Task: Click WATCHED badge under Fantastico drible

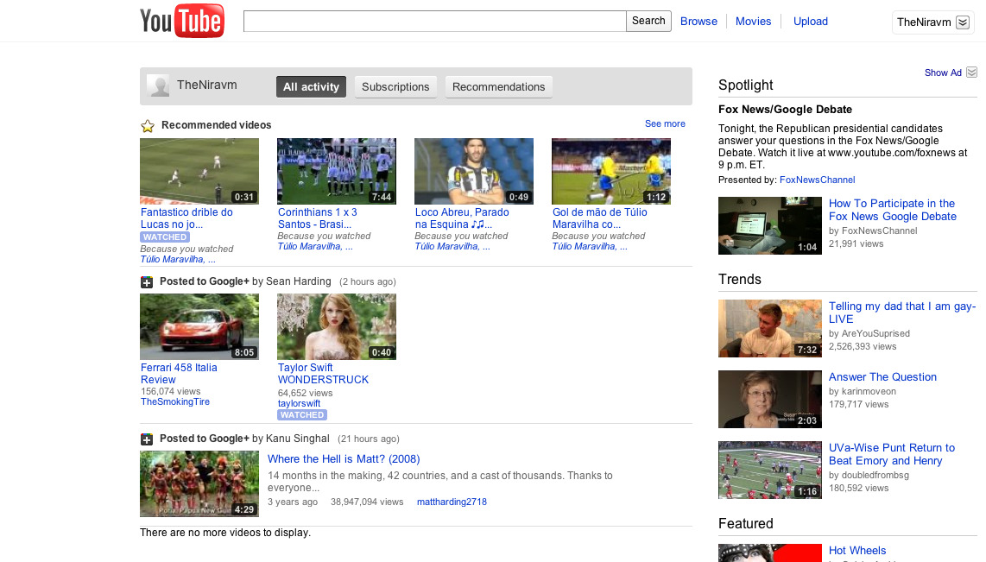Action: pos(164,237)
